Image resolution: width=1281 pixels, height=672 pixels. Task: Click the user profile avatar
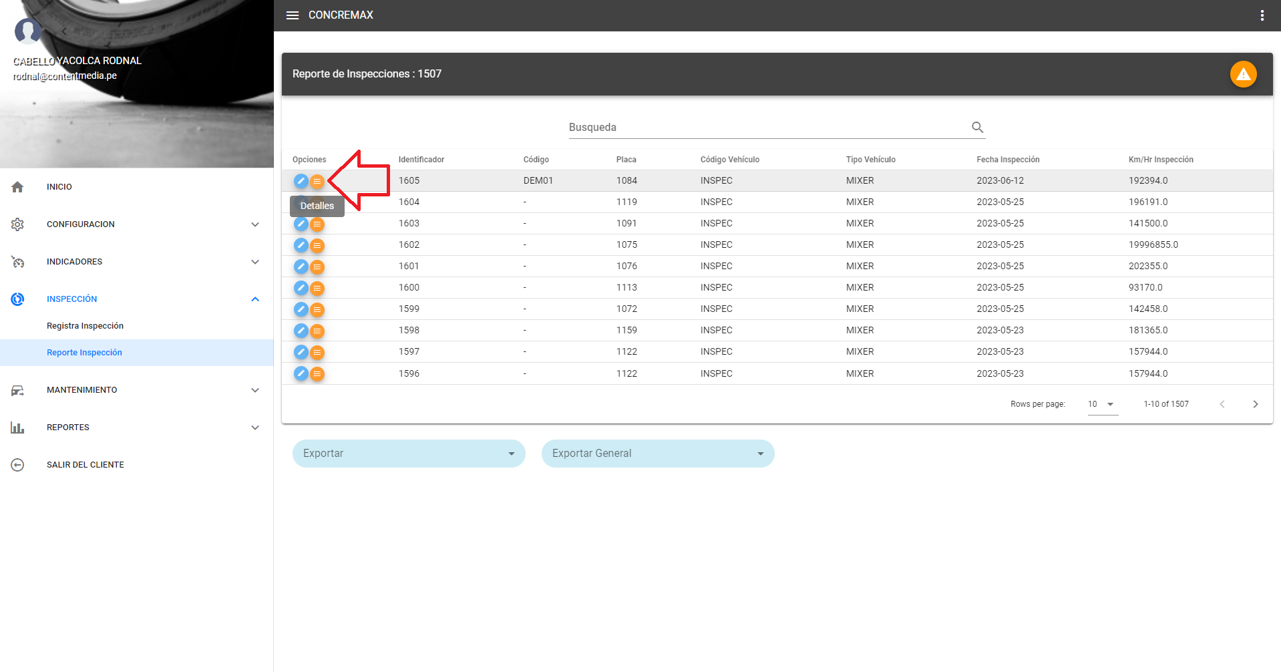click(28, 31)
